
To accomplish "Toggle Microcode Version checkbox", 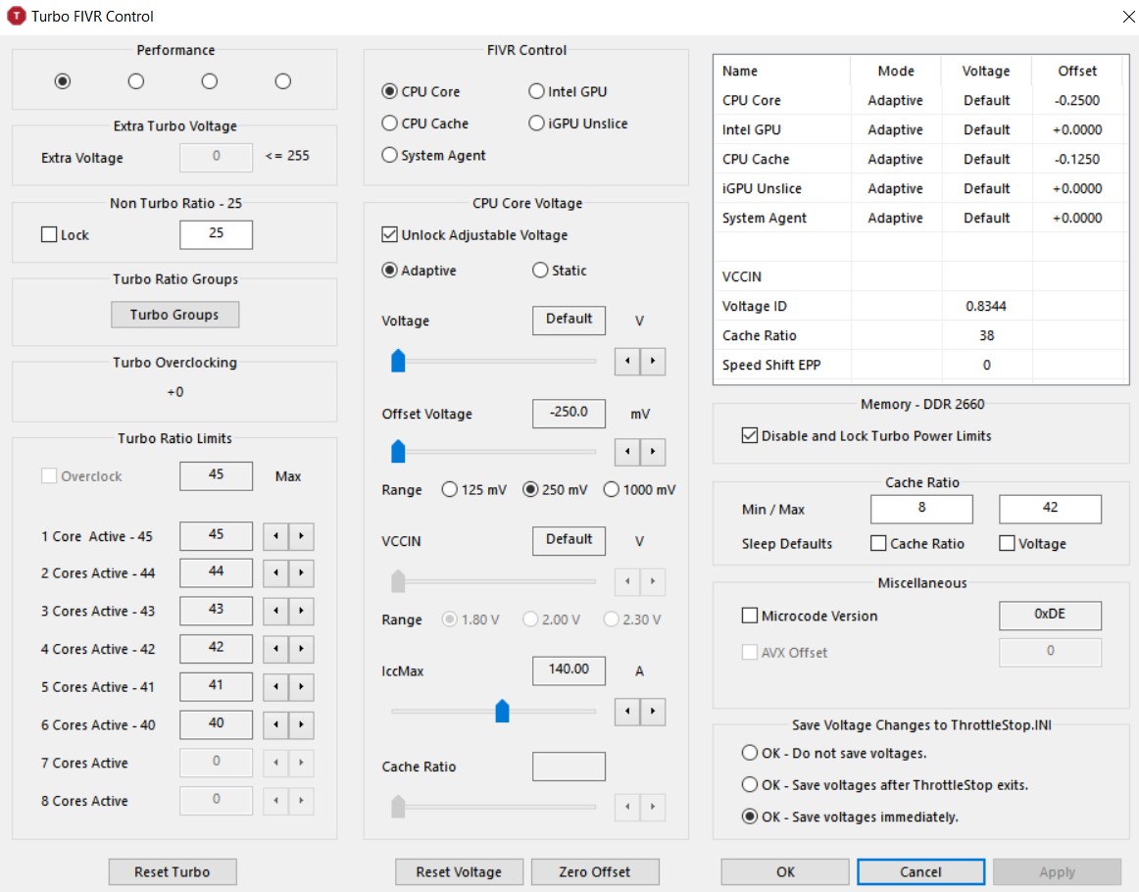I will pos(750,616).
